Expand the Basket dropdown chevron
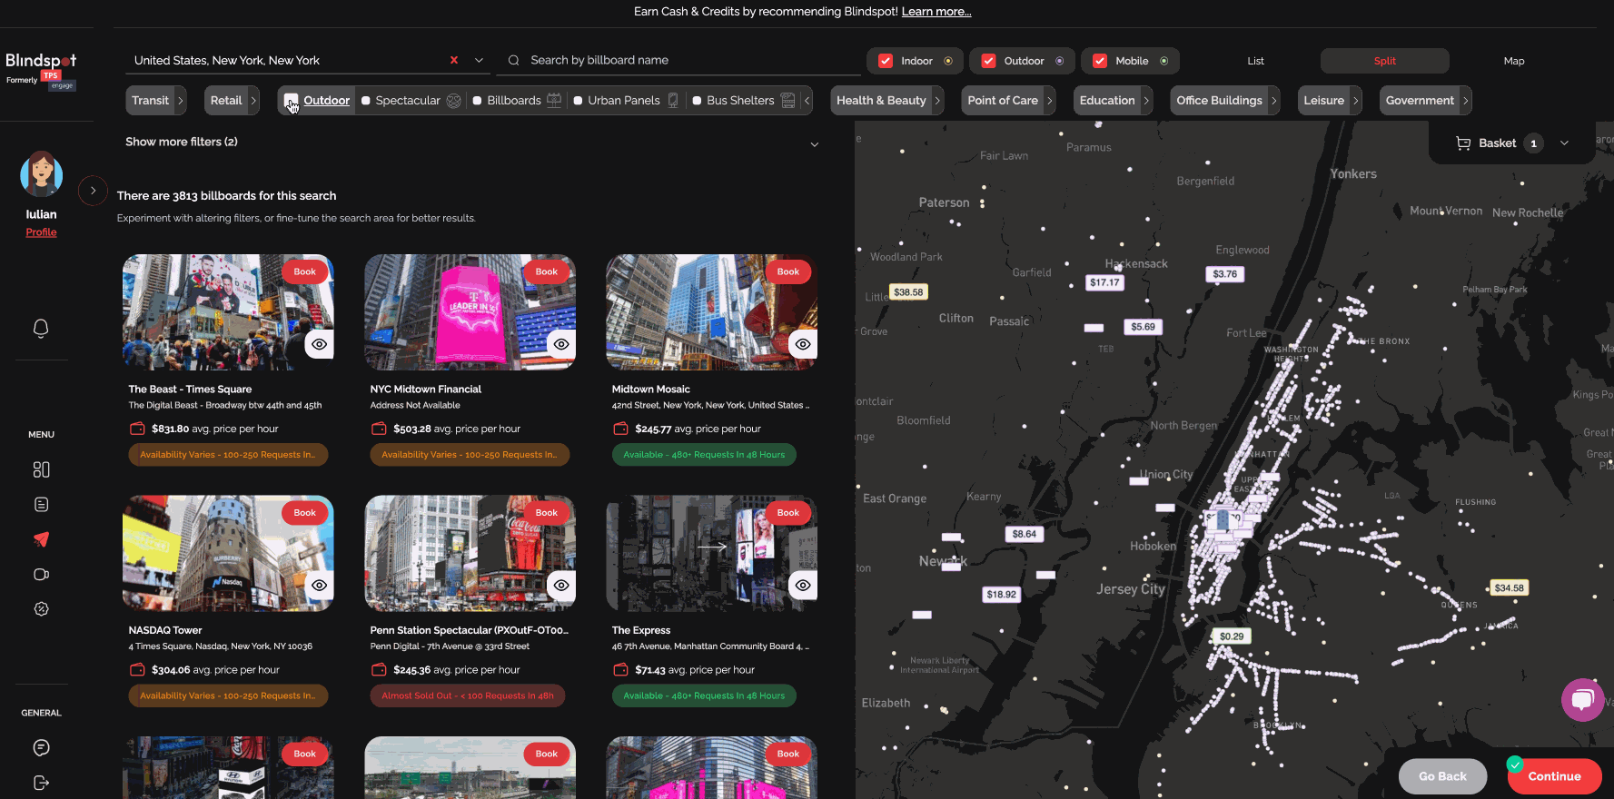The height and width of the screenshot is (799, 1614). click(1564, 143)
